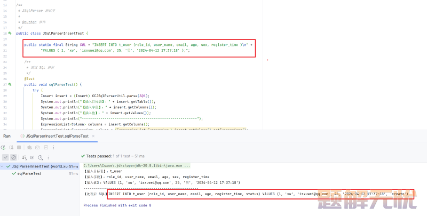Open the sort tests dropdown

[x=24, y=157]
